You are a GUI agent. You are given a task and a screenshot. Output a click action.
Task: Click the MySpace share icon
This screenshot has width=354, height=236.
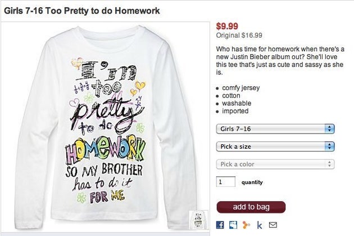coord(234,225)
